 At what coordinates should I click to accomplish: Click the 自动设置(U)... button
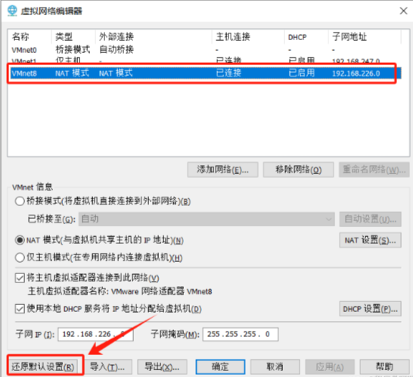click(370, 219)
